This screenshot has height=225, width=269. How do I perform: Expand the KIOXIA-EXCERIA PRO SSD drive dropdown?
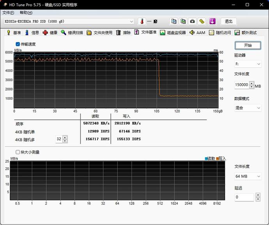click(69, 21)
